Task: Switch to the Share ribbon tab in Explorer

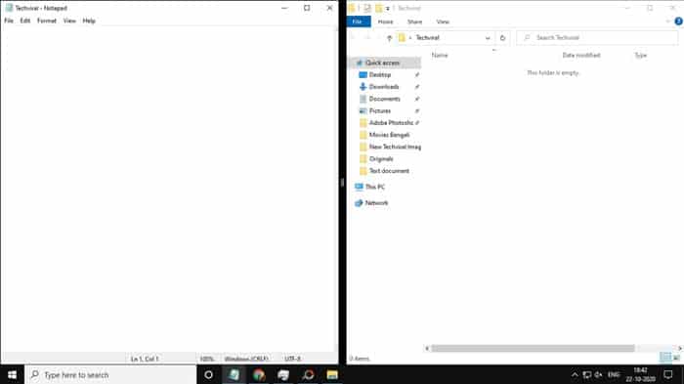Action: [x=414, y=21]
